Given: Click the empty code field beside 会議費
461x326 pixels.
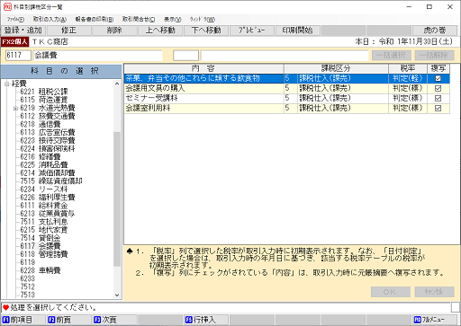Looking at the screenshot, I should coord(185,56).
